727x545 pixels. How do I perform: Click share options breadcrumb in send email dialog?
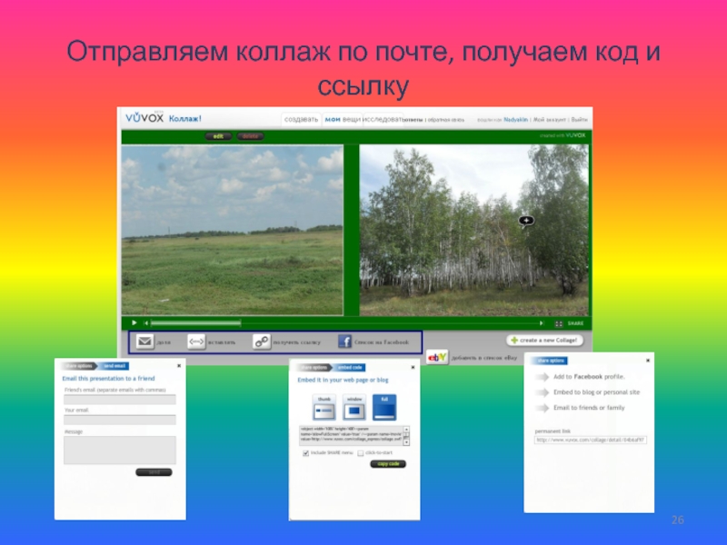click(79, 366)
